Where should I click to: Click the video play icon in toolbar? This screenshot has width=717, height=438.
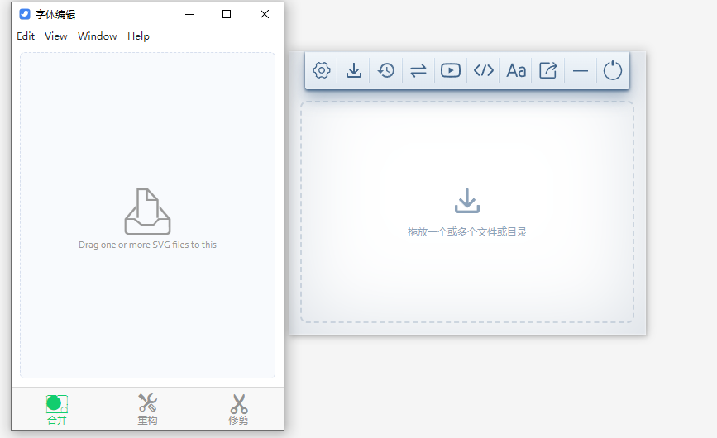point(451,70)
